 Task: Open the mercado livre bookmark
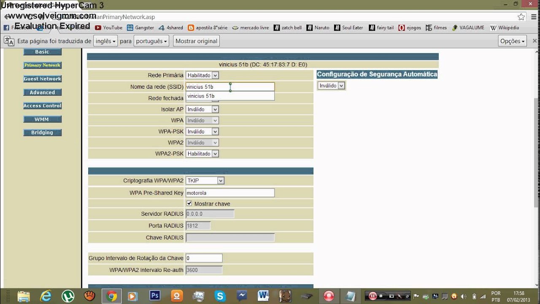click(x=251, y=28)
